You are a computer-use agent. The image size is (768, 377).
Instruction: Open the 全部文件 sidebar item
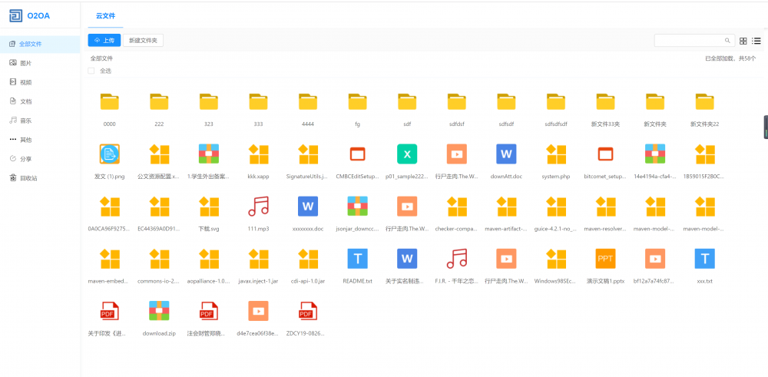coord(40,44)
